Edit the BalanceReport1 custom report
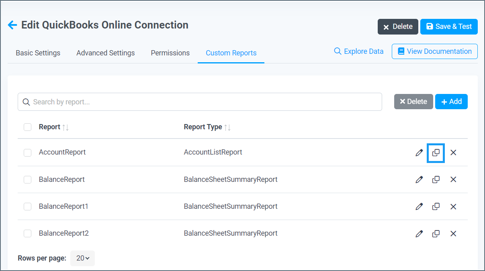485x271 pixels. click(x=419, y=206)
